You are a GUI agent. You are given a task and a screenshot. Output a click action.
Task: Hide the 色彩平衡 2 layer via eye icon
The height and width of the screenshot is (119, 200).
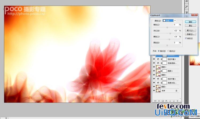[x=154, y=59]
